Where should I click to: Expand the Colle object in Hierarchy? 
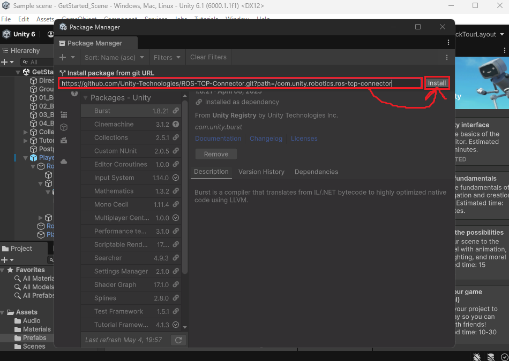[25, 132]
